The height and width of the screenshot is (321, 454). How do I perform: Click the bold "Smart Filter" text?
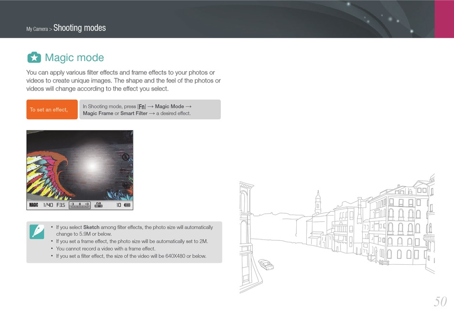[134, 113]
